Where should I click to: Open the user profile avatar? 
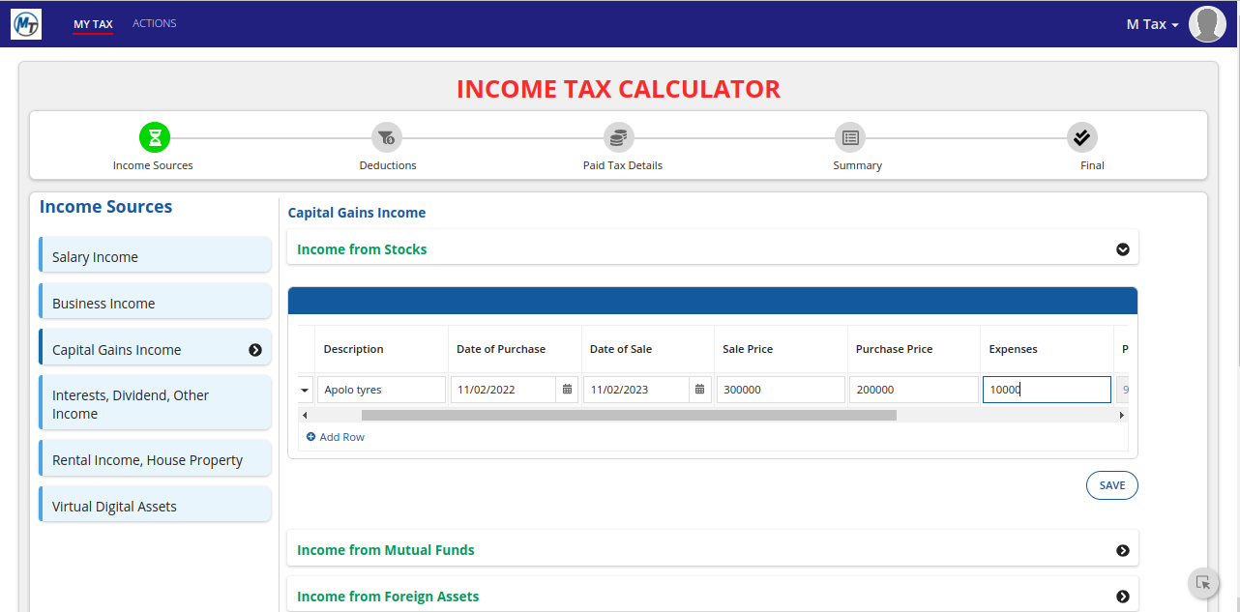(x=1207, y=24)
